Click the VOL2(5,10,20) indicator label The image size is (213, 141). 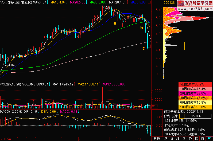pos(11,84)
